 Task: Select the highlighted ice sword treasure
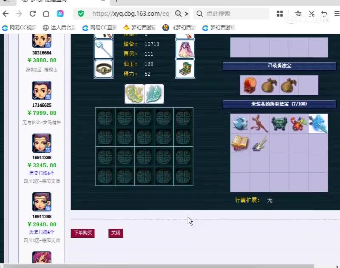pos(318,123)
